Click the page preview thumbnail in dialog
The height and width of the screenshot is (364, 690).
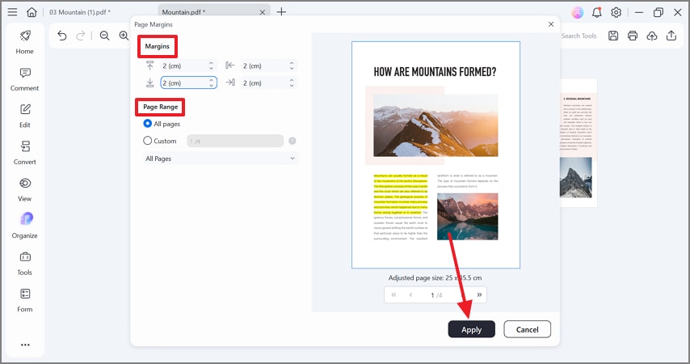point(435,154)
